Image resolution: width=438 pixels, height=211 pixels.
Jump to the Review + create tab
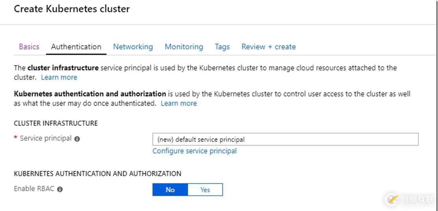click(x=269, y=47)
